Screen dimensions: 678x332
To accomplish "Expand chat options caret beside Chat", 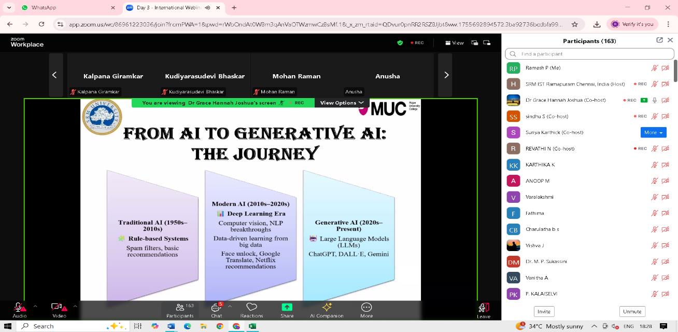I will pyautogui.click(x=230, y=306).
